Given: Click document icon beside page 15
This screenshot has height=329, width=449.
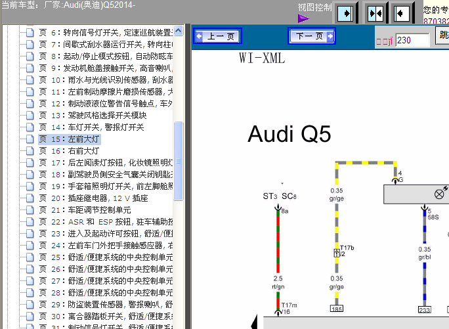Looking at the screenshot, I should pyautogui.click(x=30, y=139).
